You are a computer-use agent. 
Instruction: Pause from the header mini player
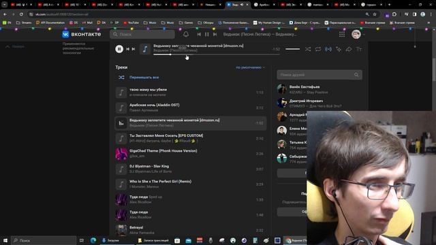point(207,34)
